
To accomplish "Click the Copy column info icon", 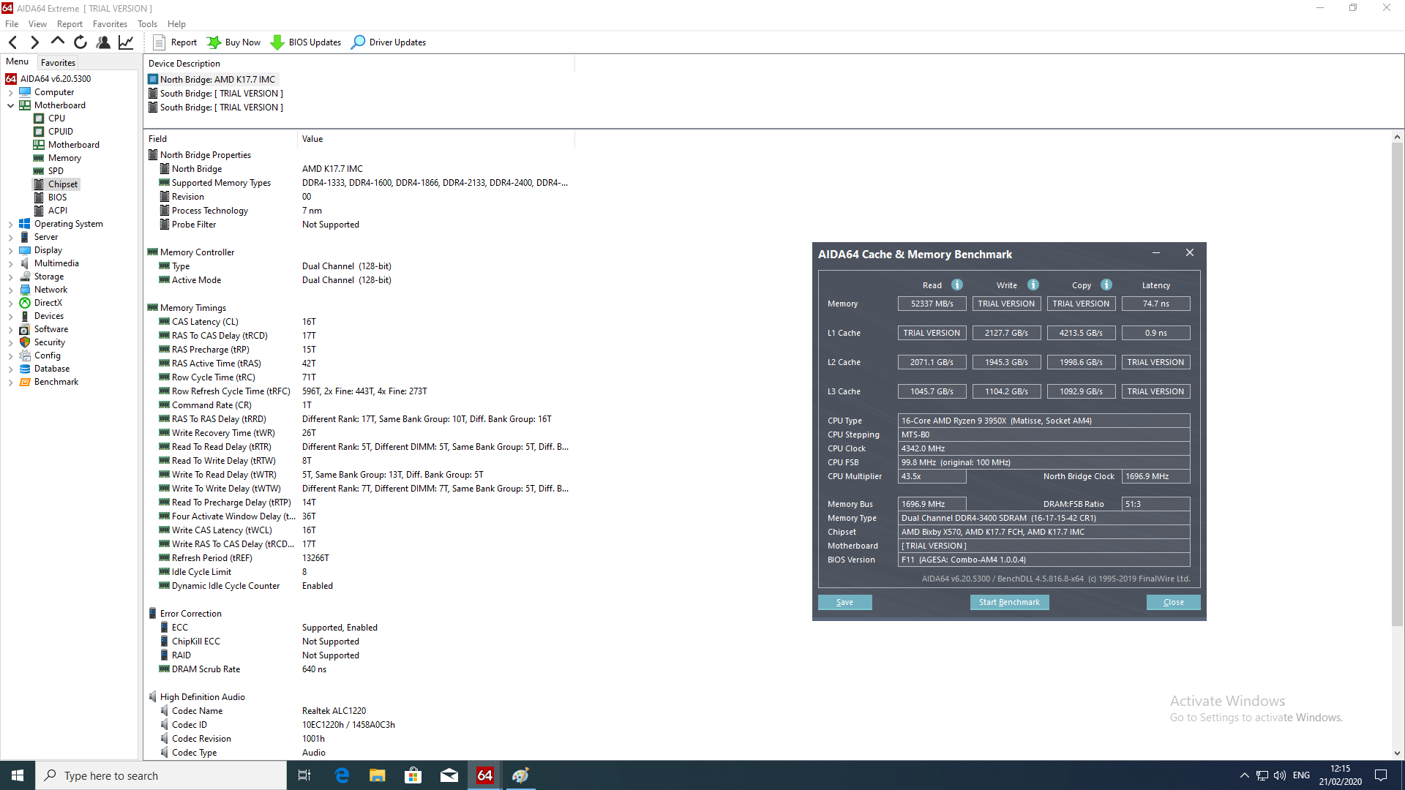I will pyautogui.click(x=1106, y=285).
